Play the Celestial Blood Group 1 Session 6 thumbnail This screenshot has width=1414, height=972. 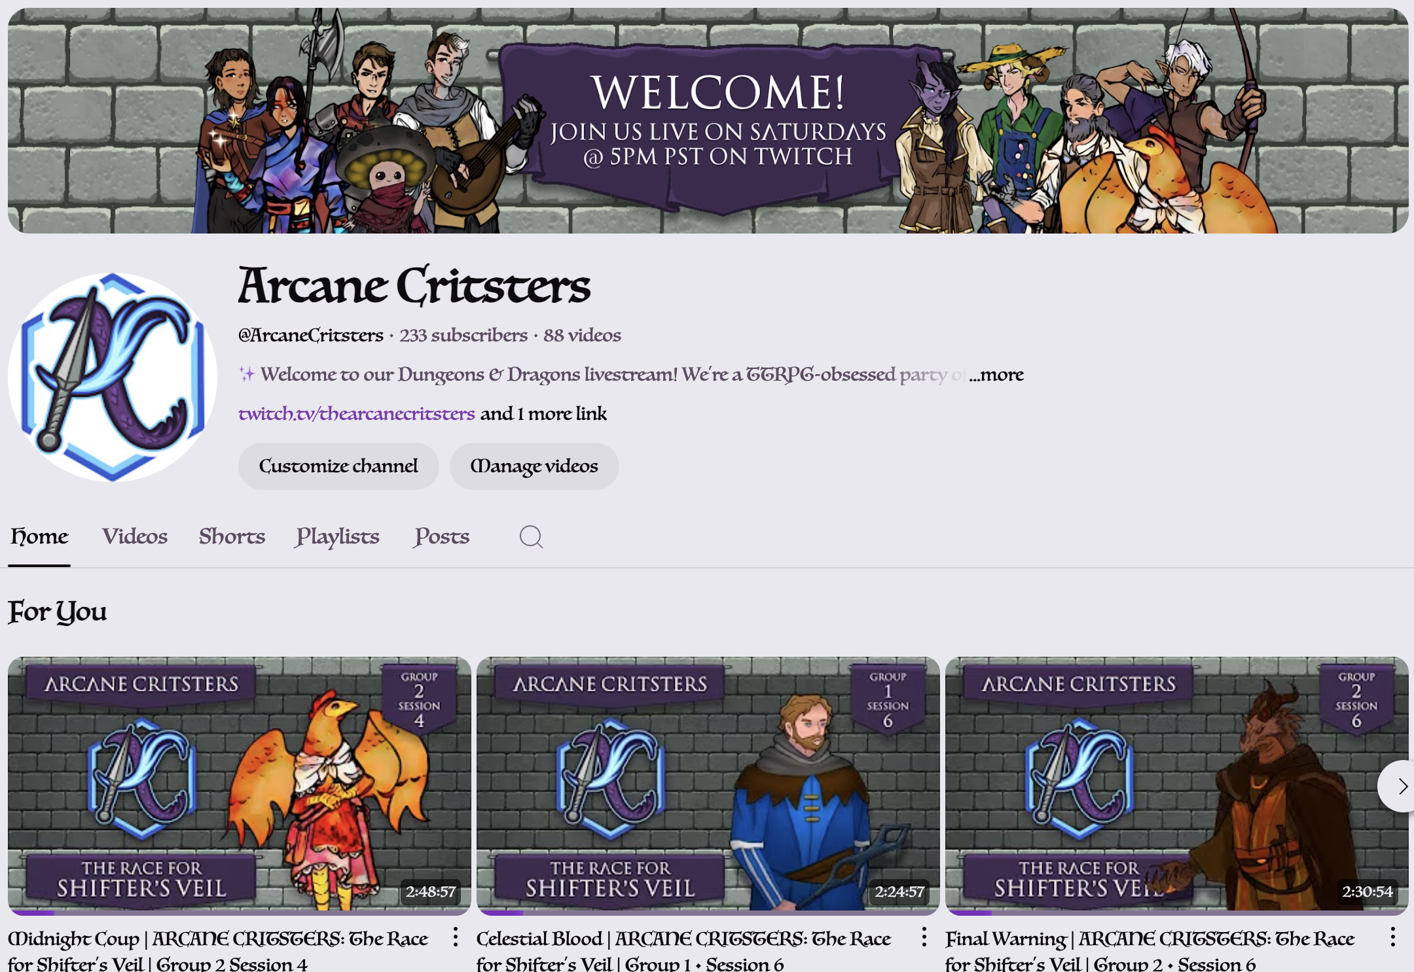point(708,785)
